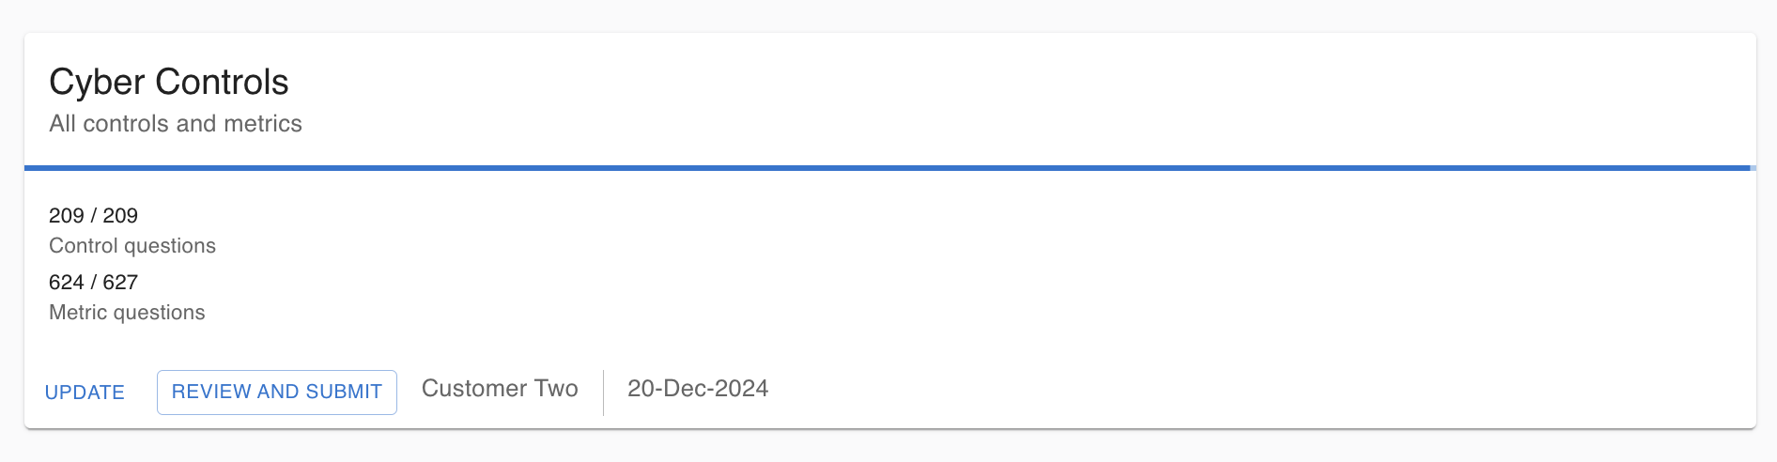
Task: Click the Customer Two label
Action: [x=500, y=389]
